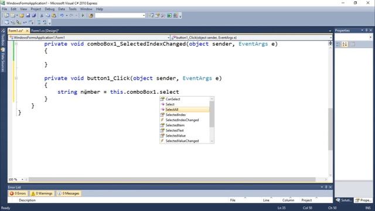Open the editor zoom 100 % dropdown
Screen dimensions: 375x211
pos(22,179)
